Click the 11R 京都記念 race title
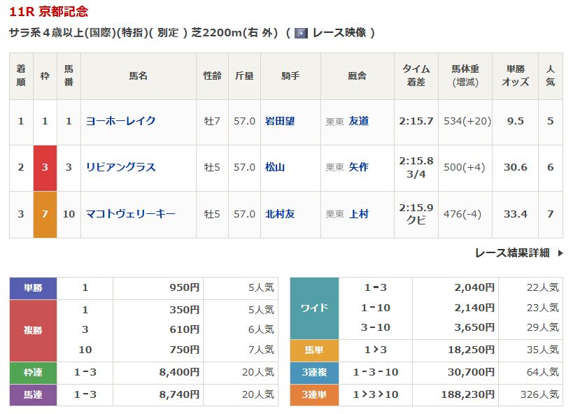The image size is (573, 414). 49,12
